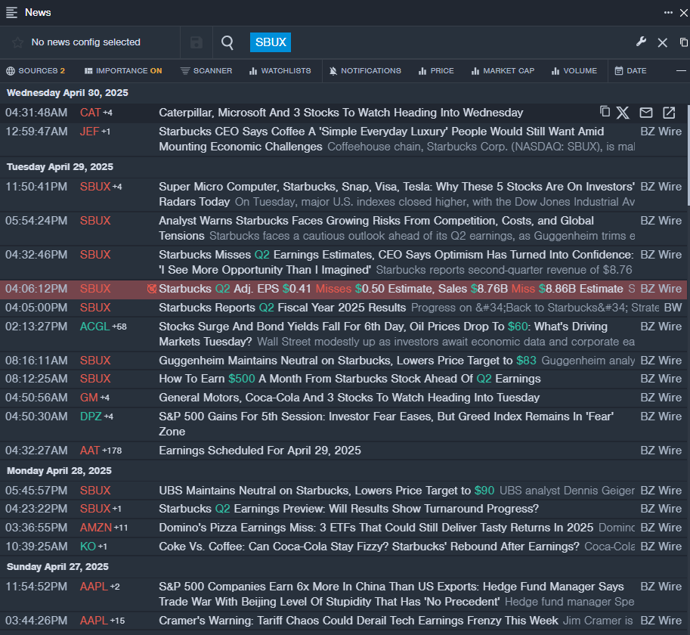Click the favorite star icon for news config
The image size is (690, 635).
click(17, 42)
